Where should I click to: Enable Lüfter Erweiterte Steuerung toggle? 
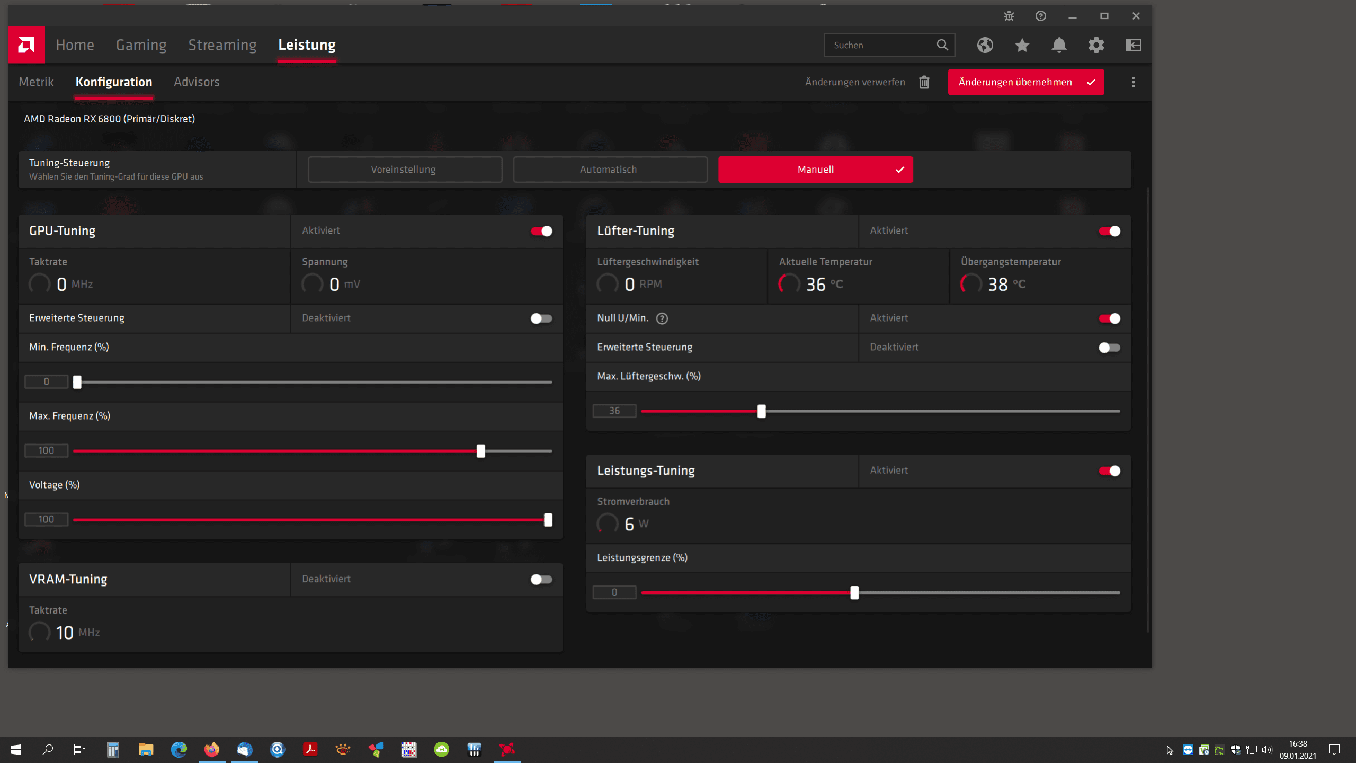tap(1109, 348)
